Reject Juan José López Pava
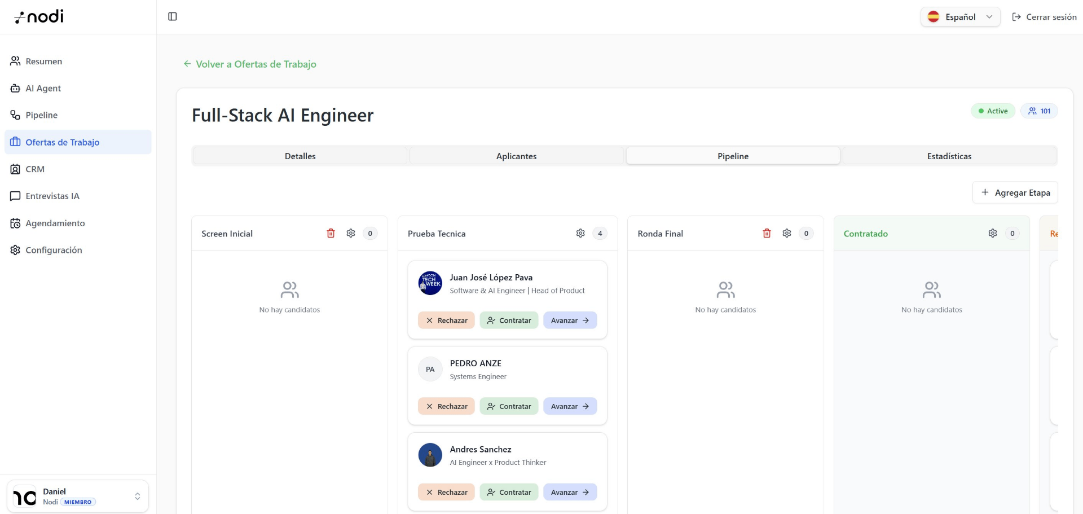 (446, 320)
